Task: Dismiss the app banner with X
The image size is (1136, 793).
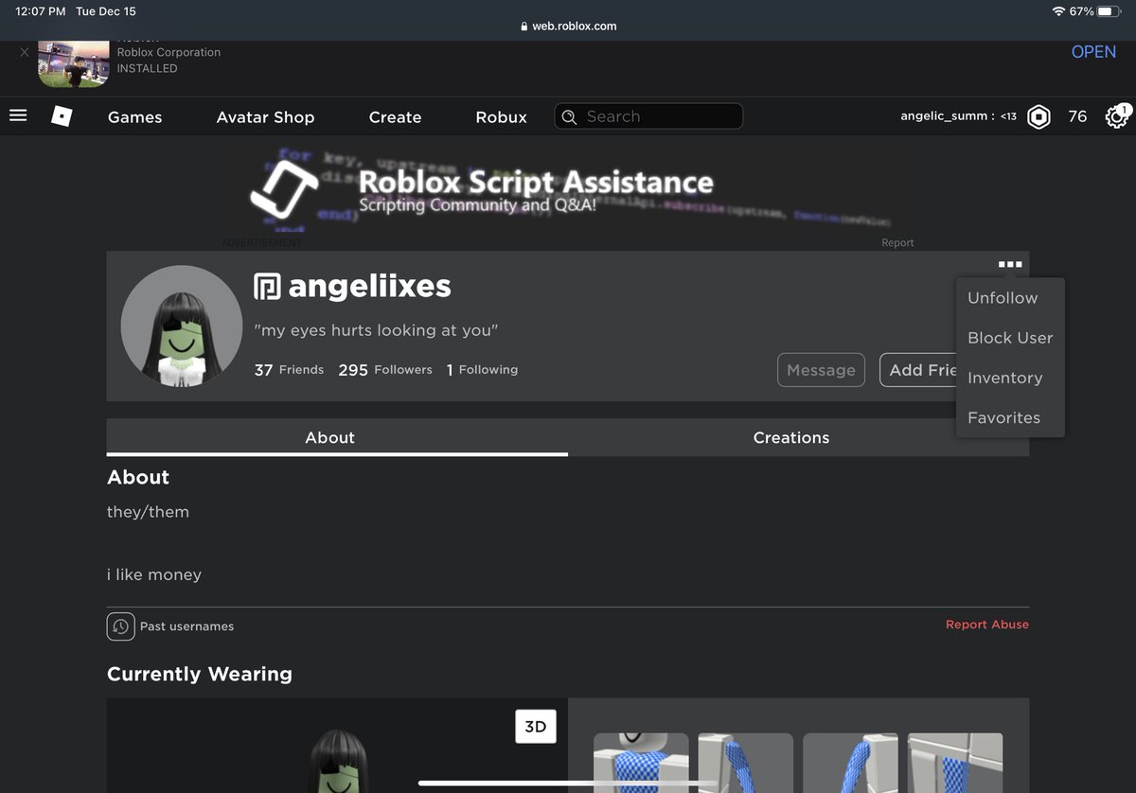Action: [x=25, y=52]
